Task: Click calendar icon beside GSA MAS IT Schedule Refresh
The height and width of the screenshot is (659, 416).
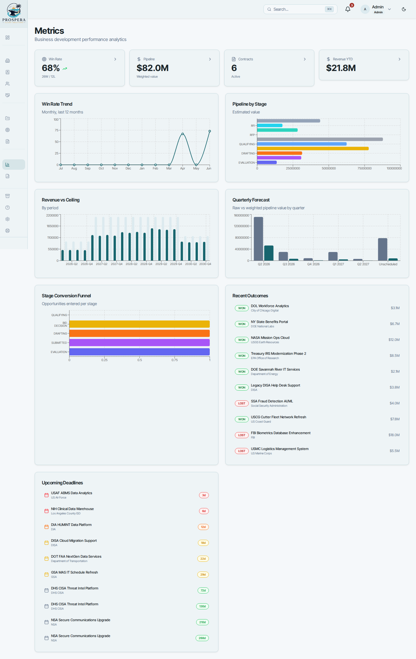Action: click(47, 574)
